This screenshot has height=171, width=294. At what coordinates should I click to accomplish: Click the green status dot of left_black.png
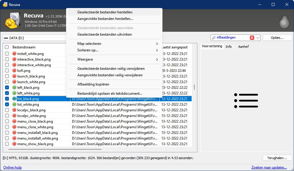(x=14, y=87)
